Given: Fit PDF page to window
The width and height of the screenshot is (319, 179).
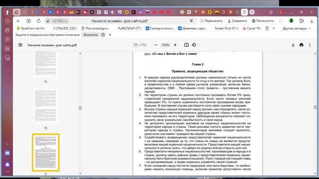Looking at the screenshot, I should [x=186, y=45].
